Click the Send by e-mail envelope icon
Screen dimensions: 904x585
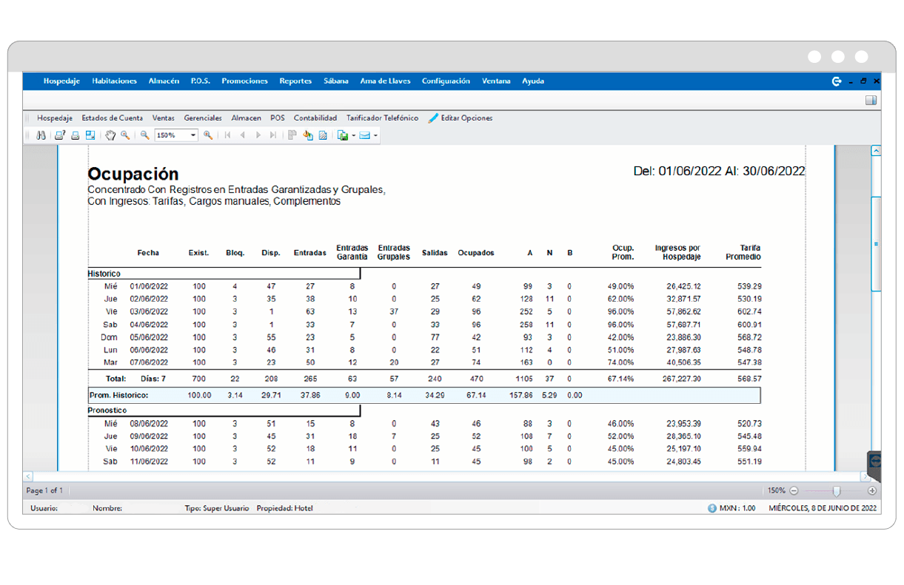pyautogui.click(x=365, y=135)
